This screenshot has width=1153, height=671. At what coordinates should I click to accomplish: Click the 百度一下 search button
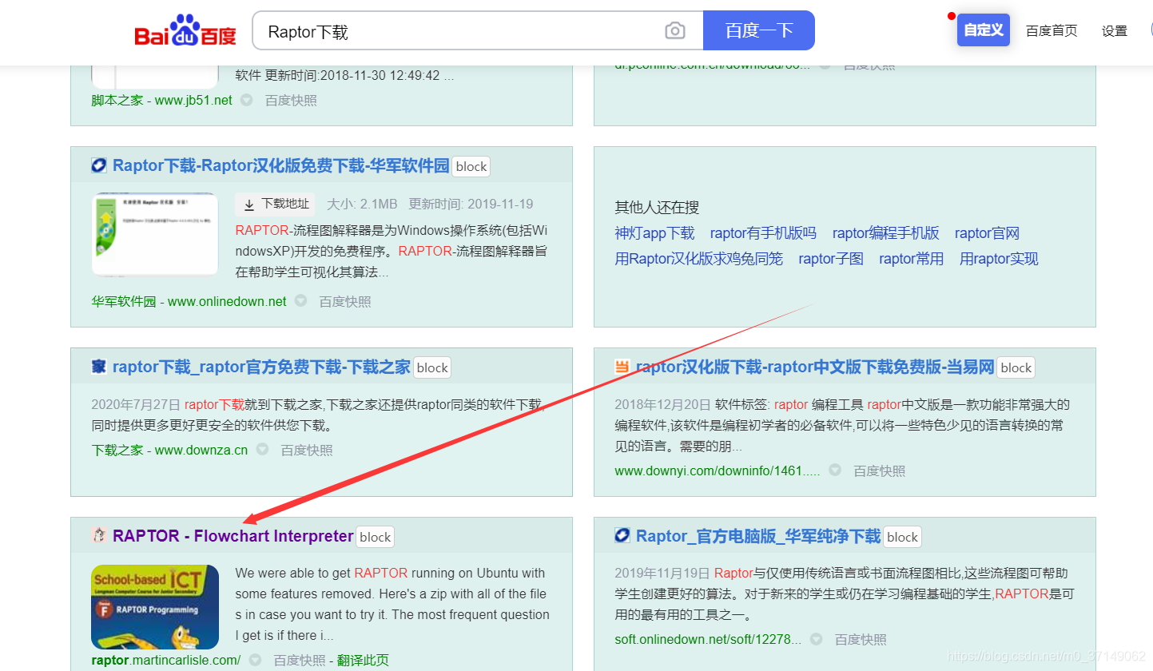(x=759, y=30)
